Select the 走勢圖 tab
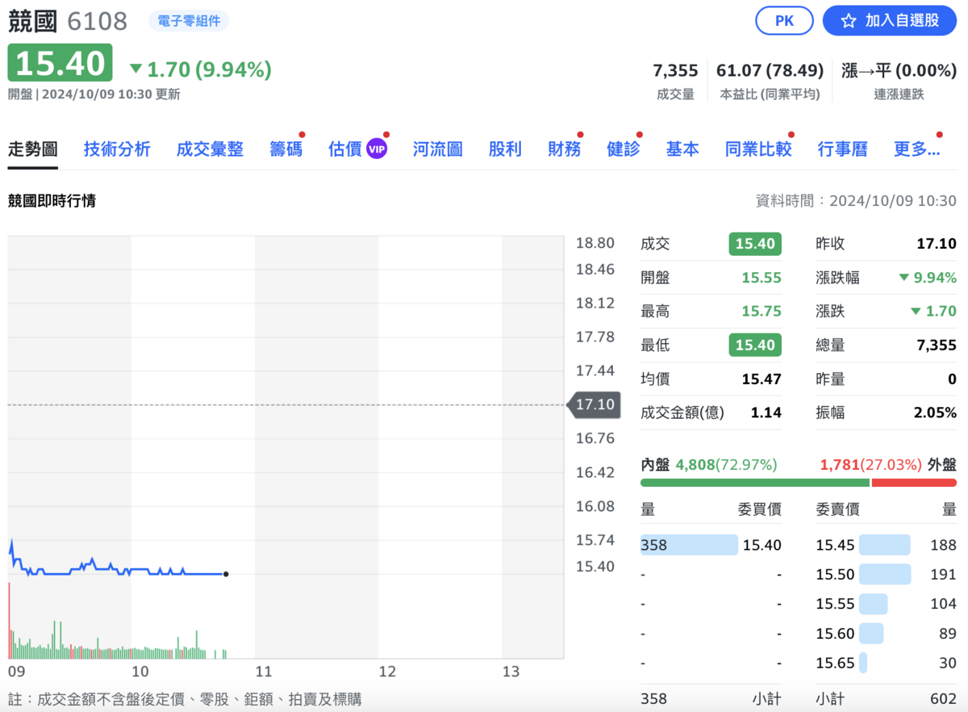Image resolution: width=968 pixels, height=712 pixels. pyautogui.click(x=33, y=149)
